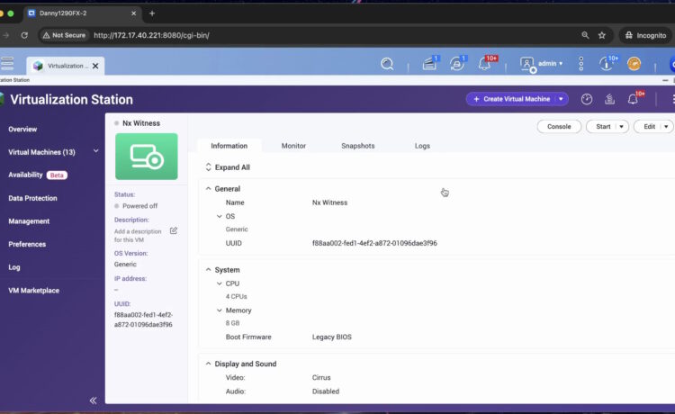Click Expand All sections toggle
This screenshot has height=414, width=675.
pyautogui.click(x=228, y=167)
